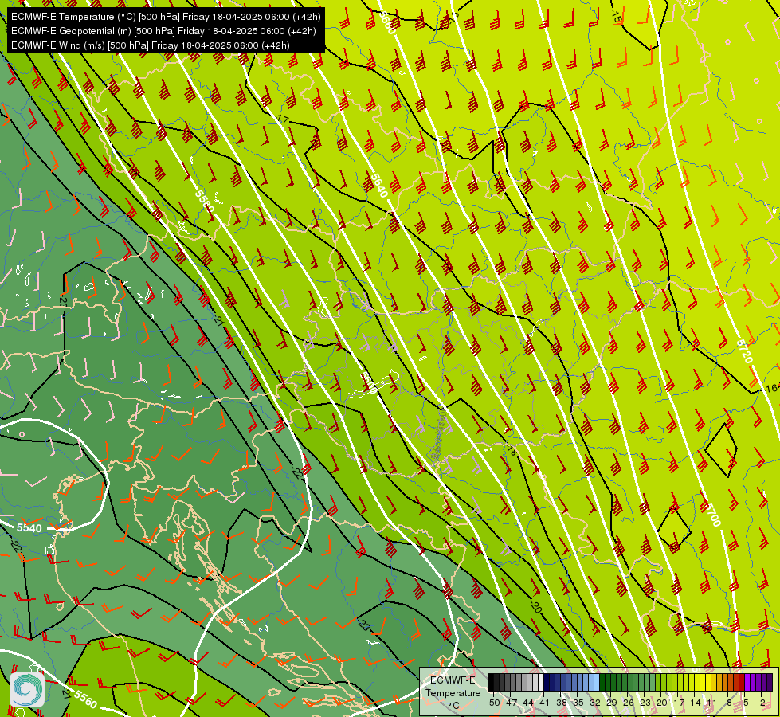
Task: Click the -18 isotherm label
Action: tap(511, 451)
